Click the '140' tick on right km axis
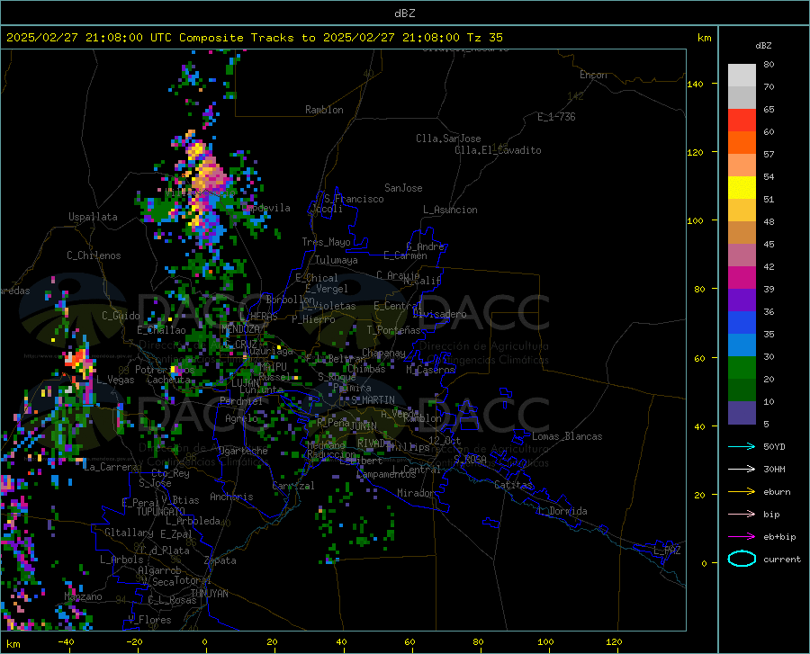 pos(695,85)
